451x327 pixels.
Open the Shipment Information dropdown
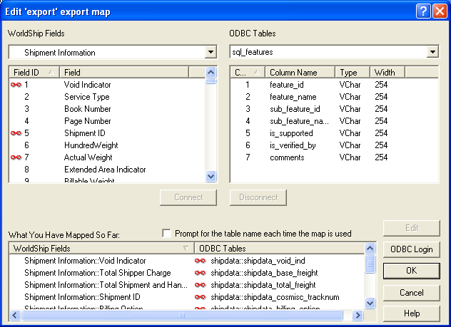point(211,52)
